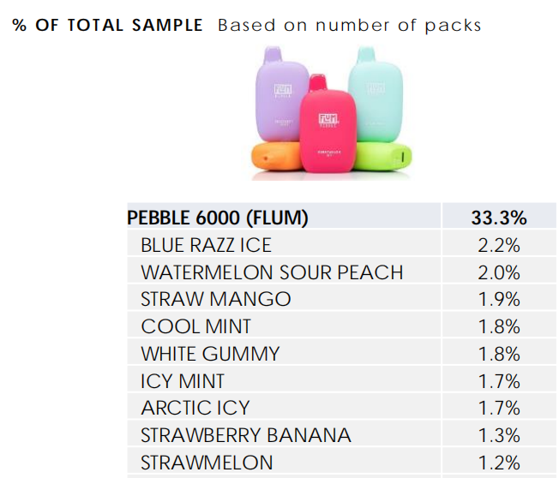Select the ARCTIC ICY flavor cell
The image size is (559, 478).
[x=284, y=406]
